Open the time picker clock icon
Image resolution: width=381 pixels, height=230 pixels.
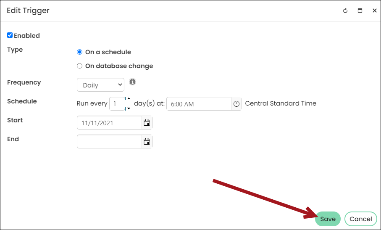[236, 104]
